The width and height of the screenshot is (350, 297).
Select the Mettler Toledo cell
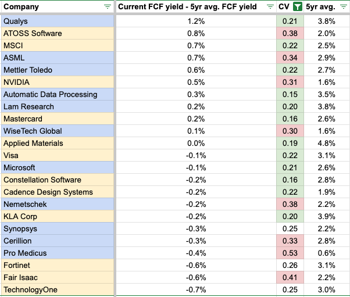click(58, 70)
